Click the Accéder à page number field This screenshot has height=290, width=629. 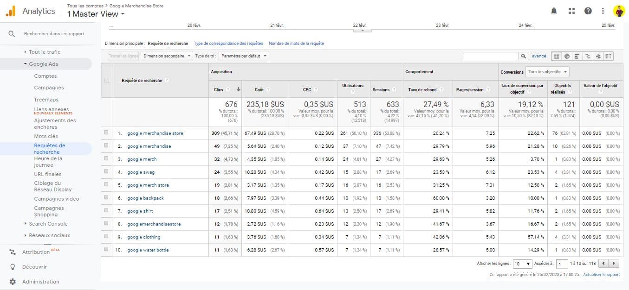click(x=562, y=264)
